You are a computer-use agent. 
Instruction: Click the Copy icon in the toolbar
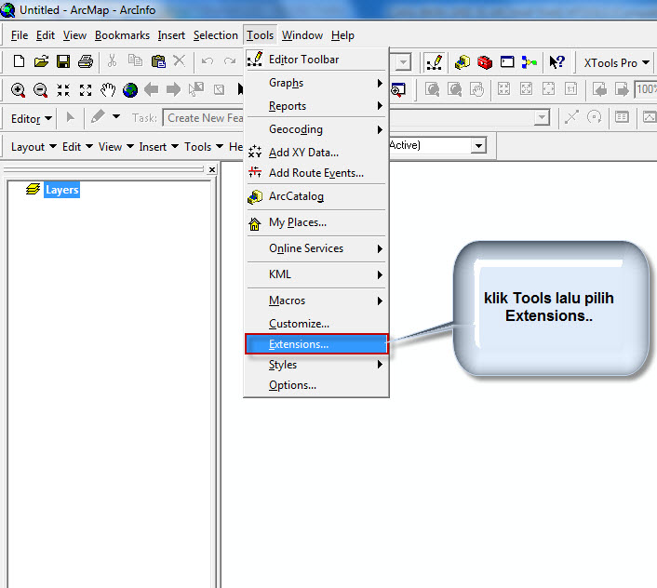pos(135,60)
